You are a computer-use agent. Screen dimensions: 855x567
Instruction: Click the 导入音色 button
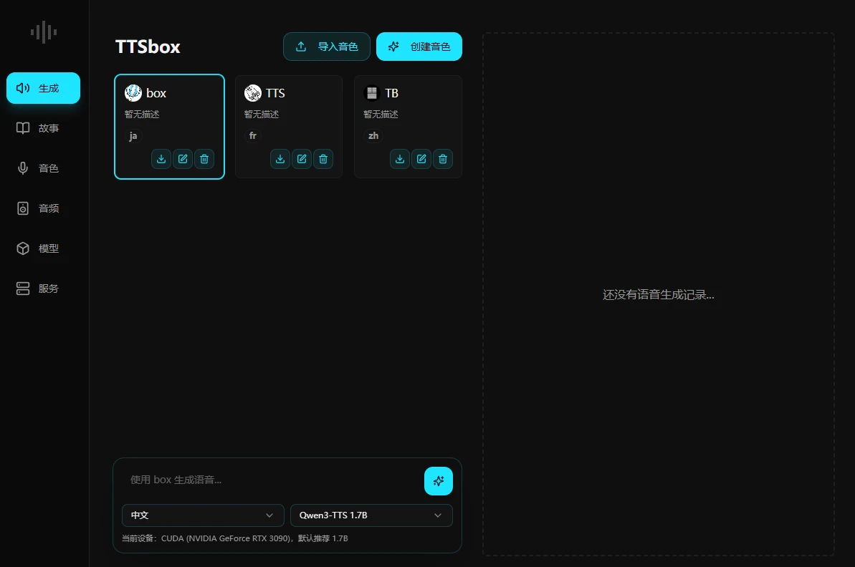point(327,47)
